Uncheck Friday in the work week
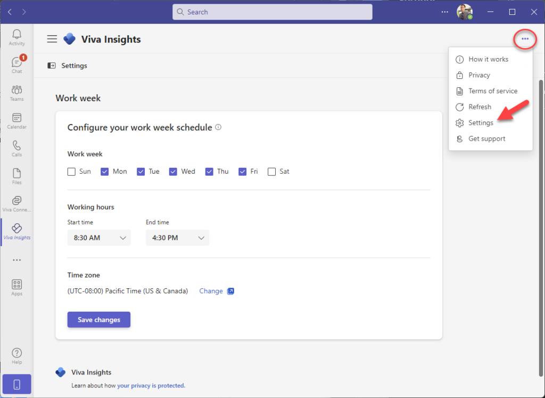 243,172
